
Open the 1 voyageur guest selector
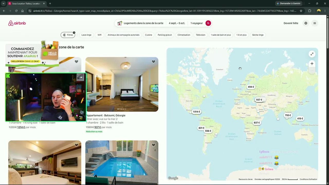coord(197,23)
